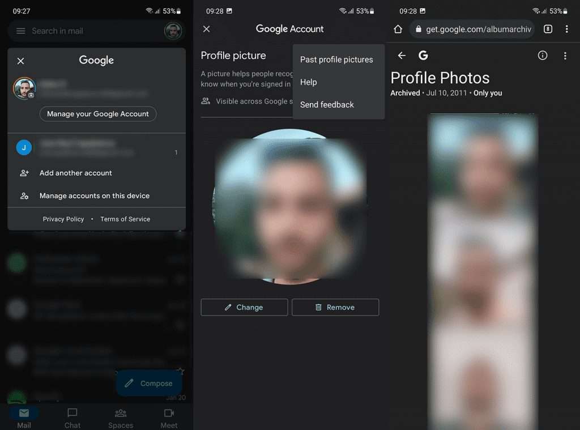Click the Visible across Google people icon
Viewport: 580px width, 430px height.
coord(206,101)
